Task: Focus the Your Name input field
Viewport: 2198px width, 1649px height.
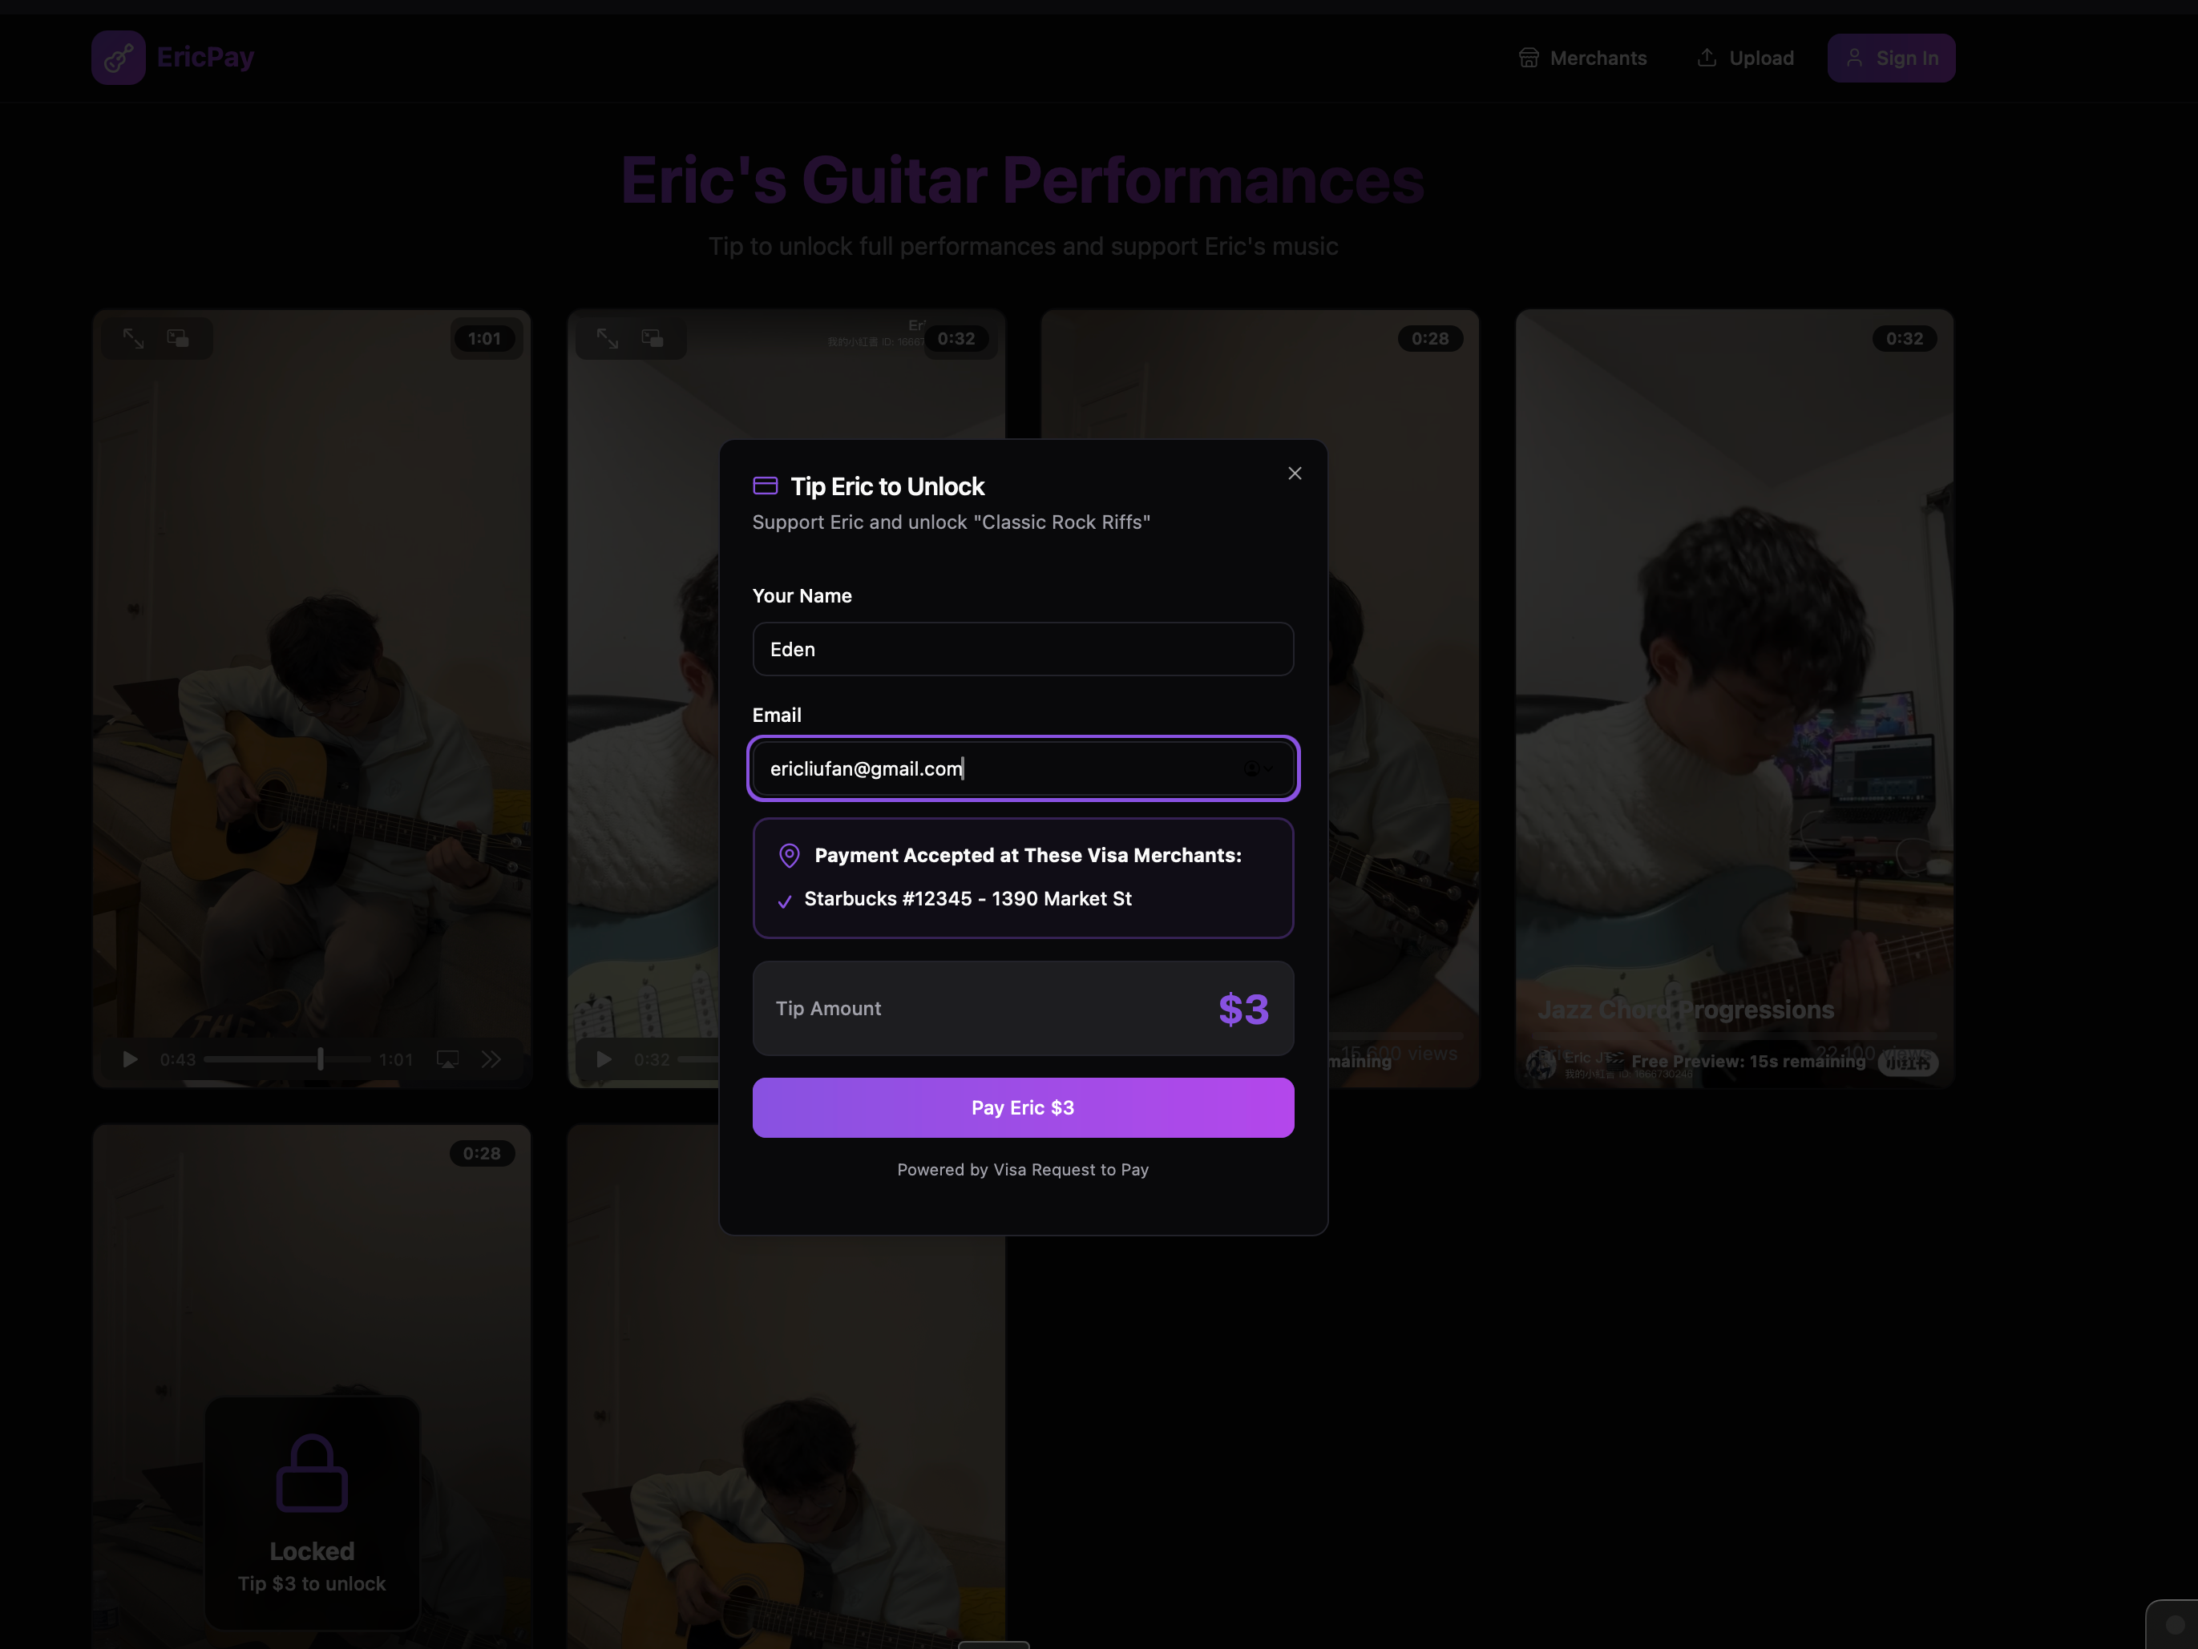Action: tap(1023, 649)
